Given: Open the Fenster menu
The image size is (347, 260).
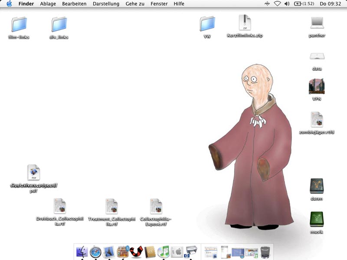Looking at the screenshot, I should 159,4.
